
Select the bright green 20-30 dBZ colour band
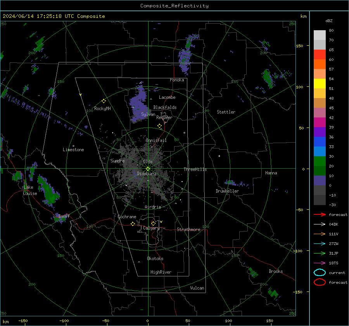coord(320,161)
